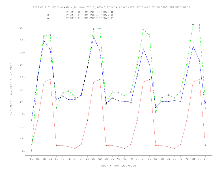Select legend entry PARM=F.F_MEAN MODEL=NAM/218
This screenshot has height=173, width=224.
click(89, 15)
